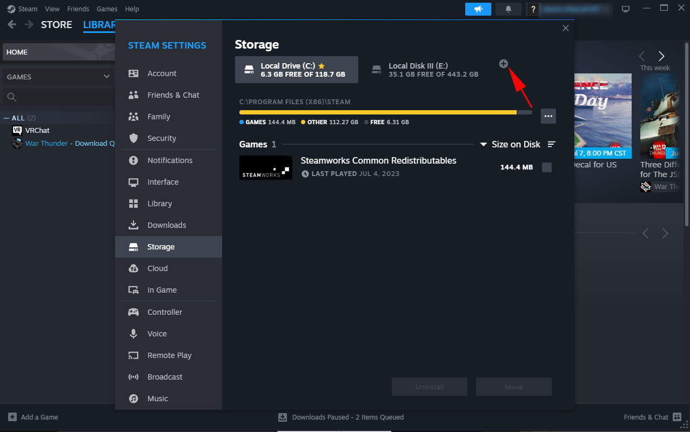Click the yellow disk usage bar

(x=378, y=112)
